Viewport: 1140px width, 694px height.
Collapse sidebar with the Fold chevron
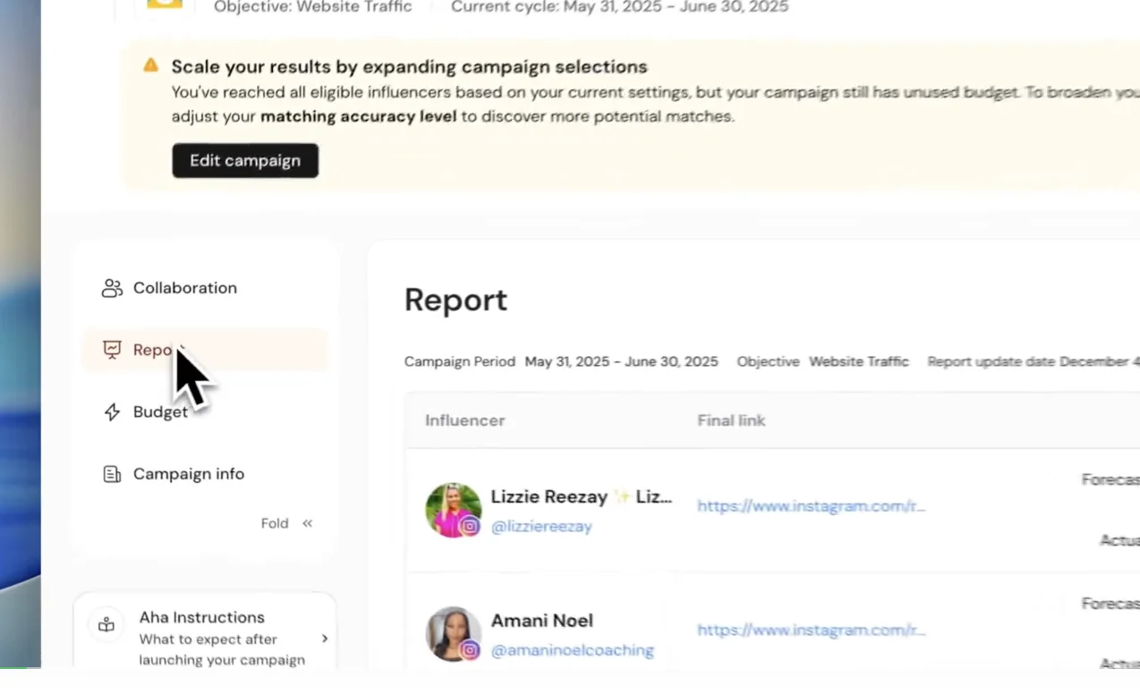307,523
